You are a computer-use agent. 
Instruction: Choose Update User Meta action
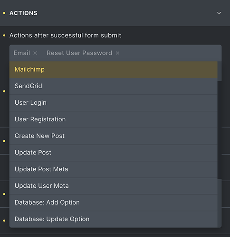tap(114, 186)
